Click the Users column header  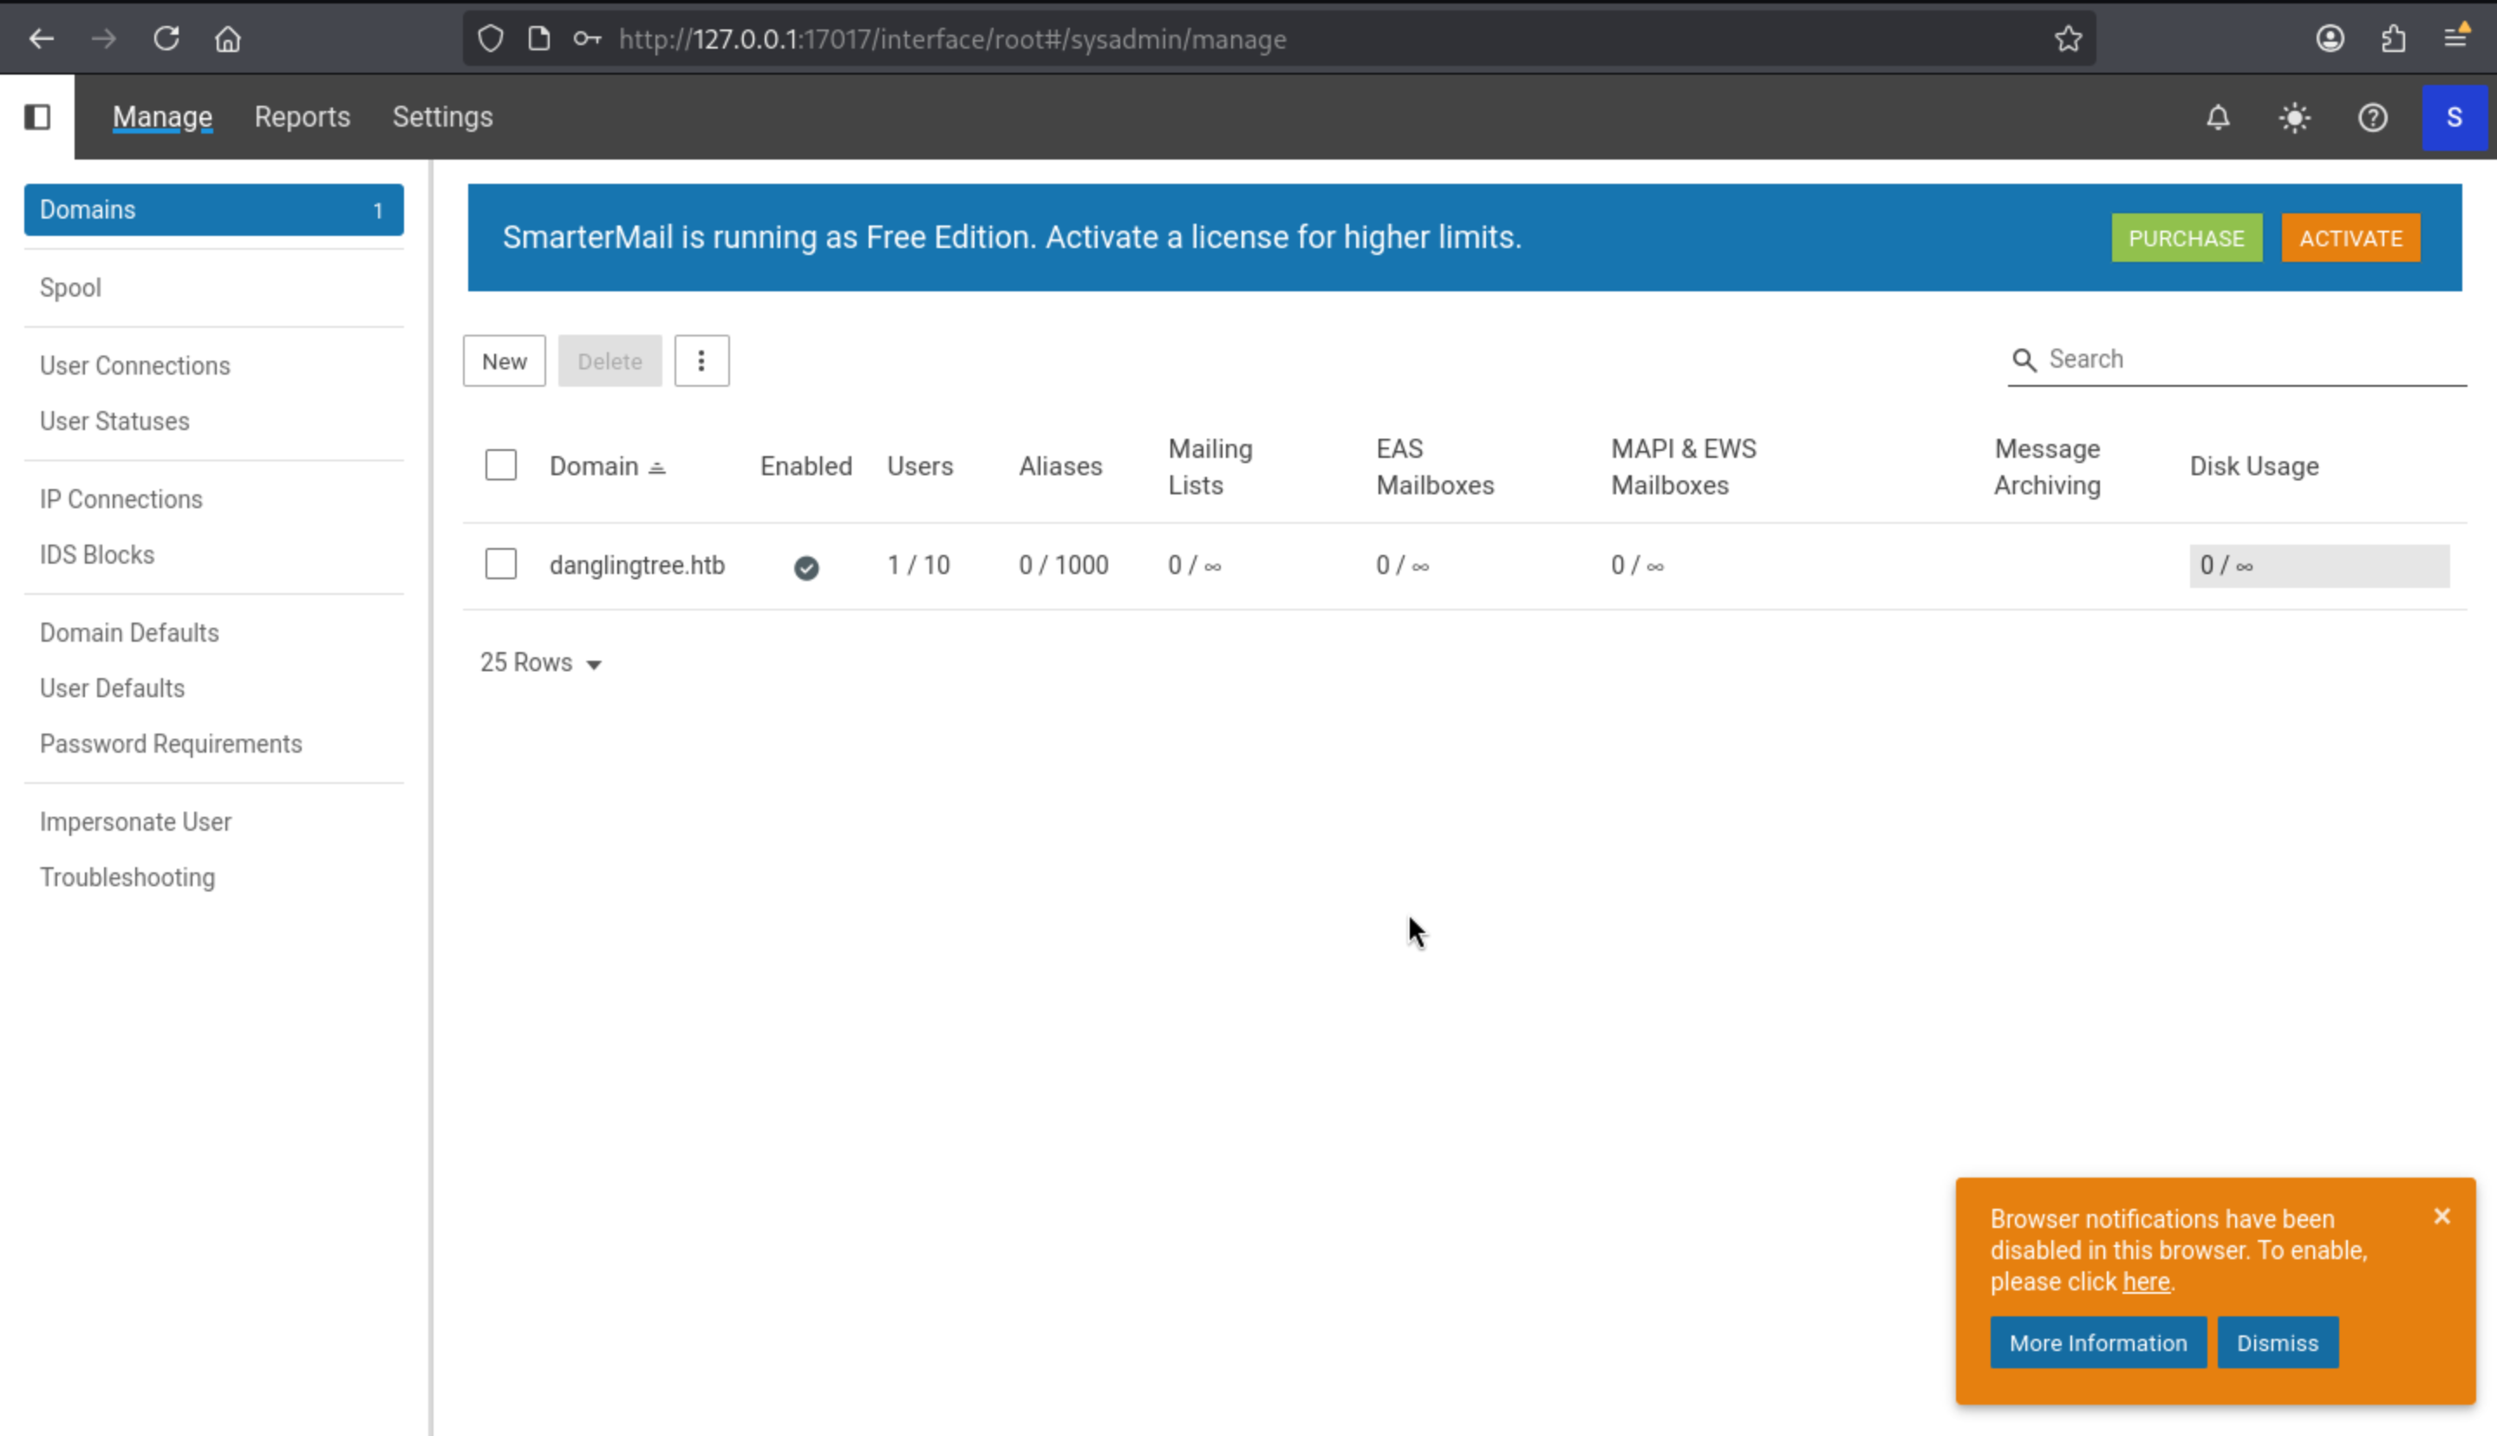(920, 466)
